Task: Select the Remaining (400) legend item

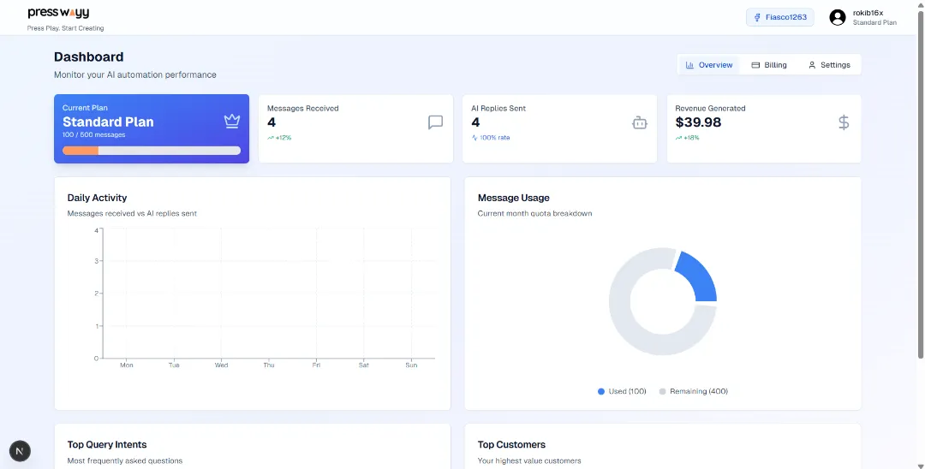Action: [x=693, y=391]
